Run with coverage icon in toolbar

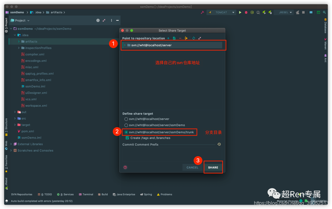coord(252,13)
